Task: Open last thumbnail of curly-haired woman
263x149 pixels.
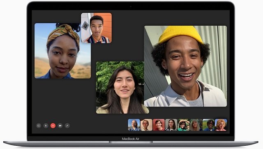Action: coord(221,125)
